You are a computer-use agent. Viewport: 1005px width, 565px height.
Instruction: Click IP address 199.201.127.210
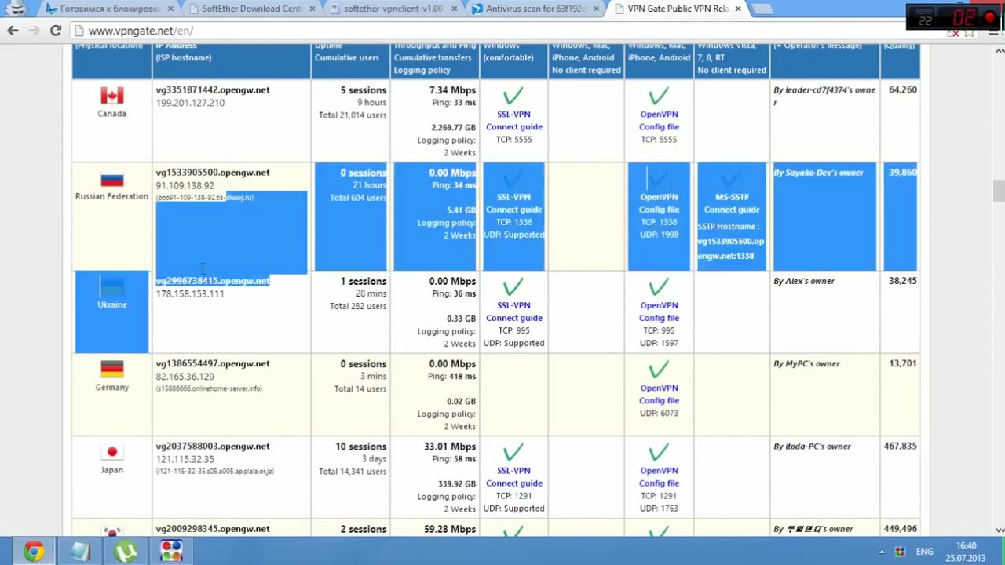click(x=190, y=103)
